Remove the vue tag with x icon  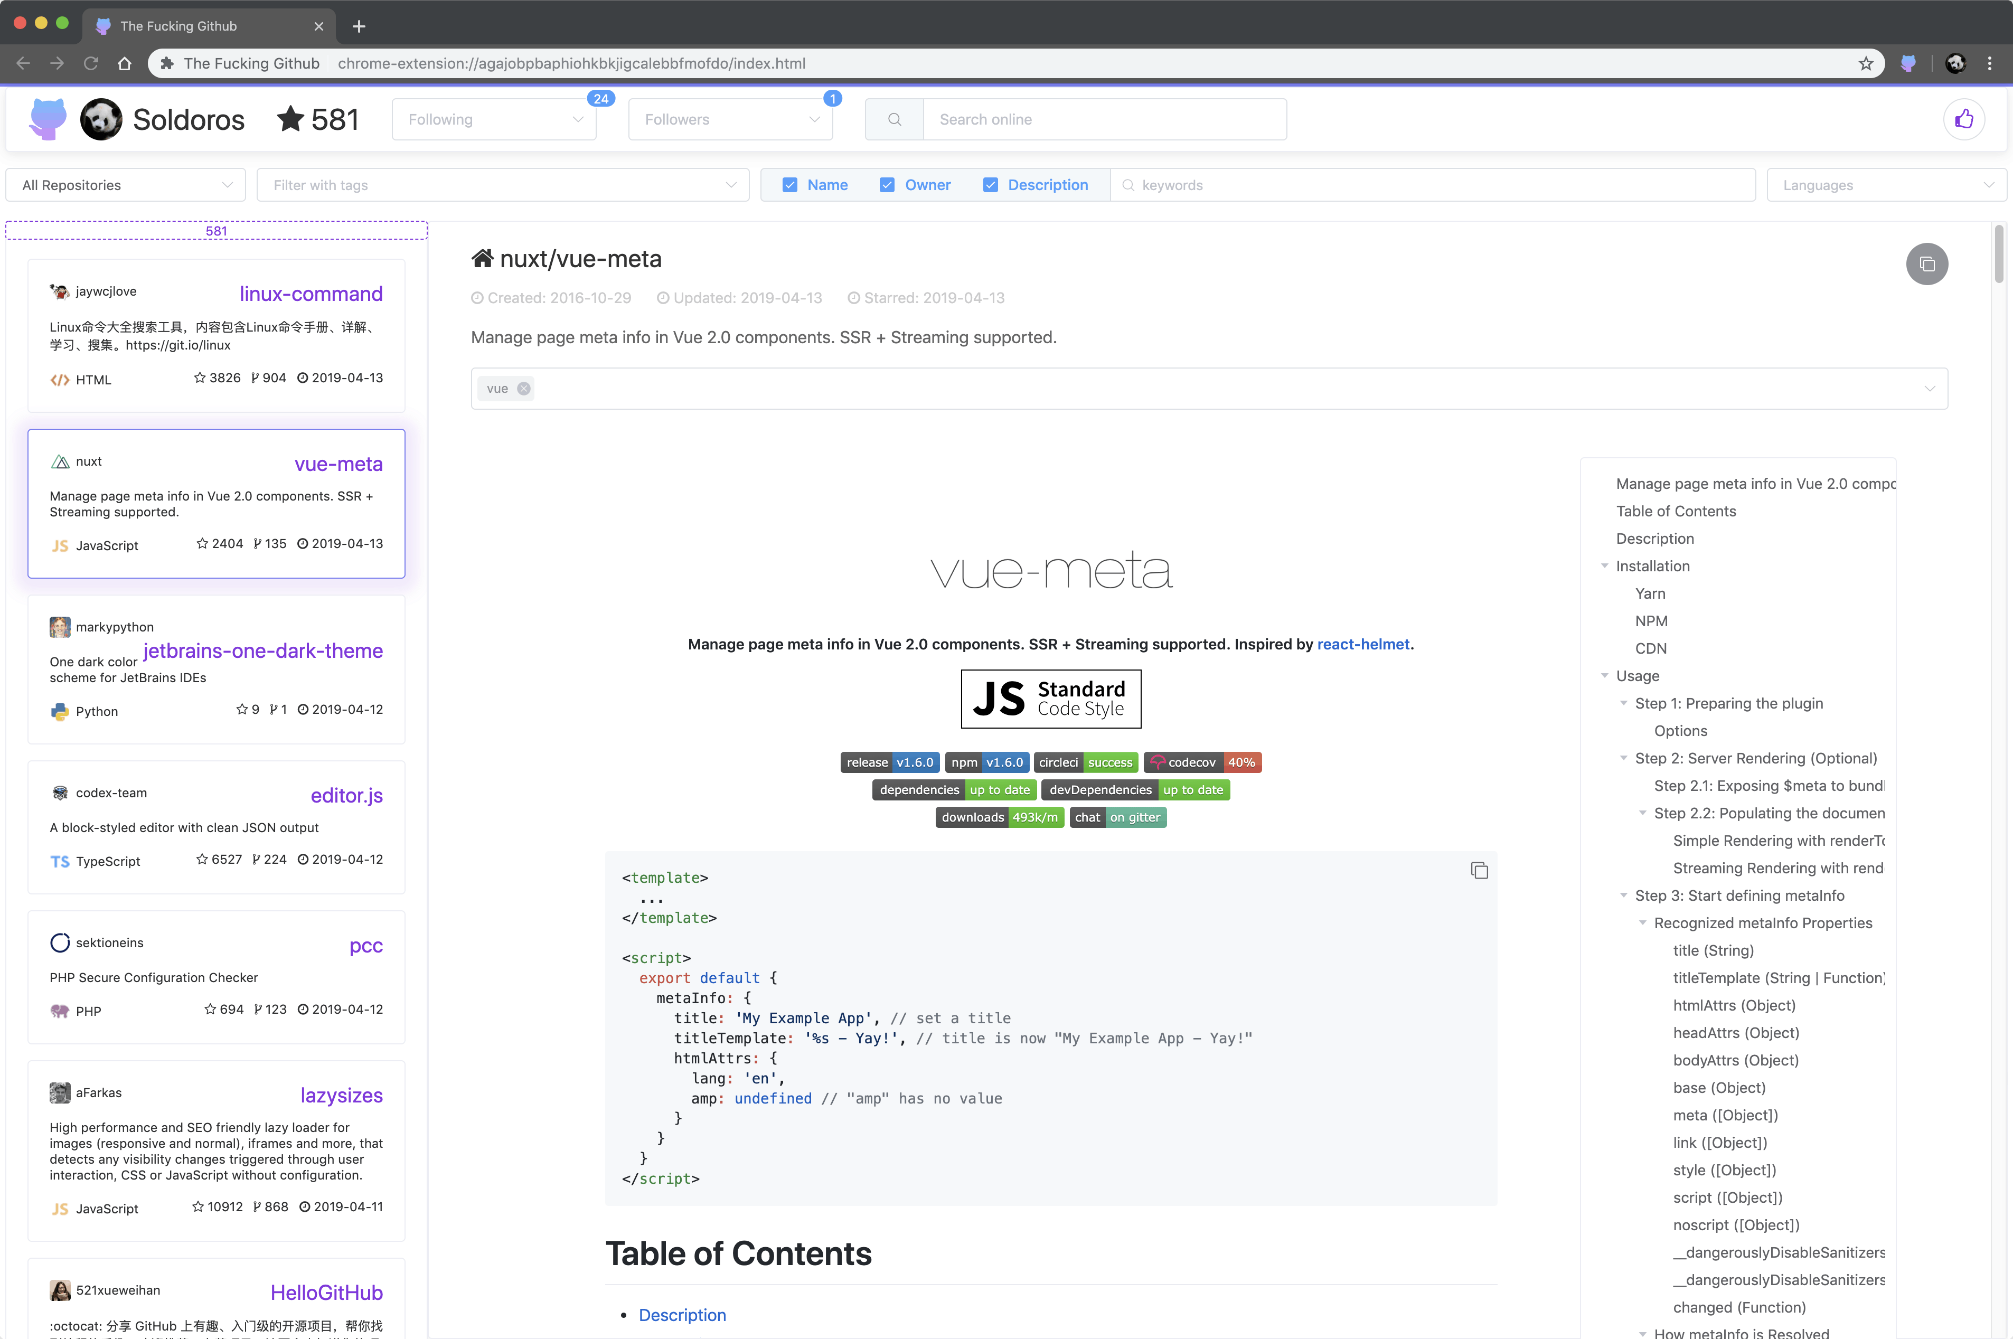(523, 389)
